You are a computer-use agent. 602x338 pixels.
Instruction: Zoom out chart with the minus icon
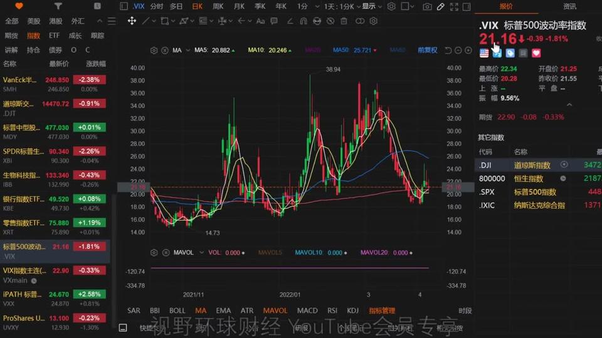[x=458, y=50]
